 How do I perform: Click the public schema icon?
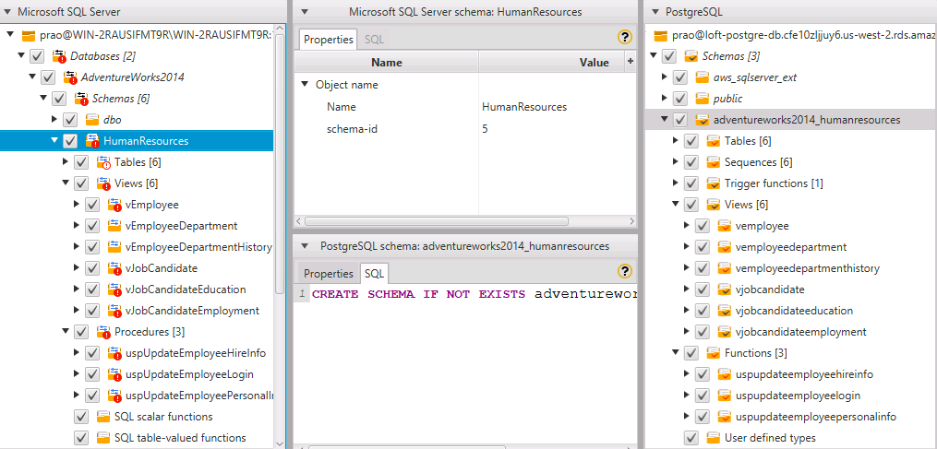point(703,99)
